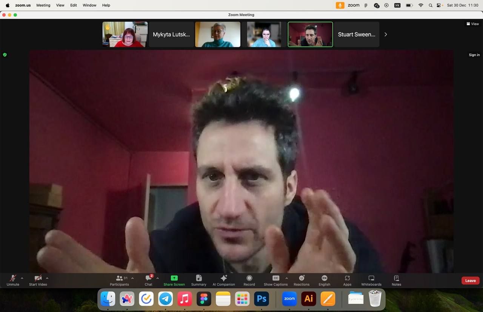The width and height of the screenshot is (483, 312).
Task: Toggle Show Captions on
Action: 275,280
